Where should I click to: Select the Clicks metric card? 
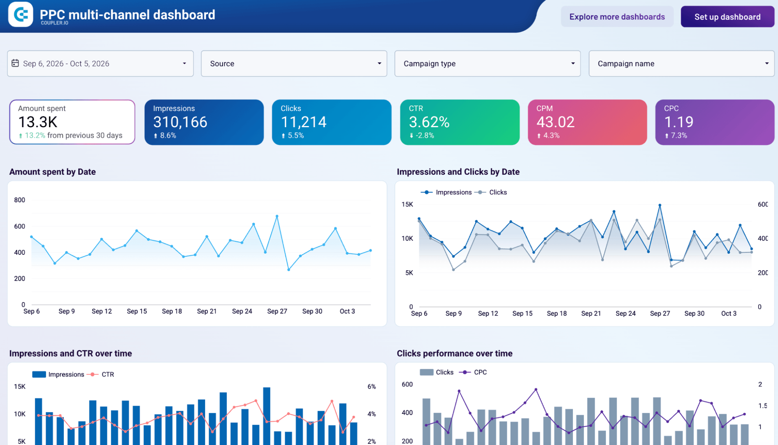(x=332, y=122)
